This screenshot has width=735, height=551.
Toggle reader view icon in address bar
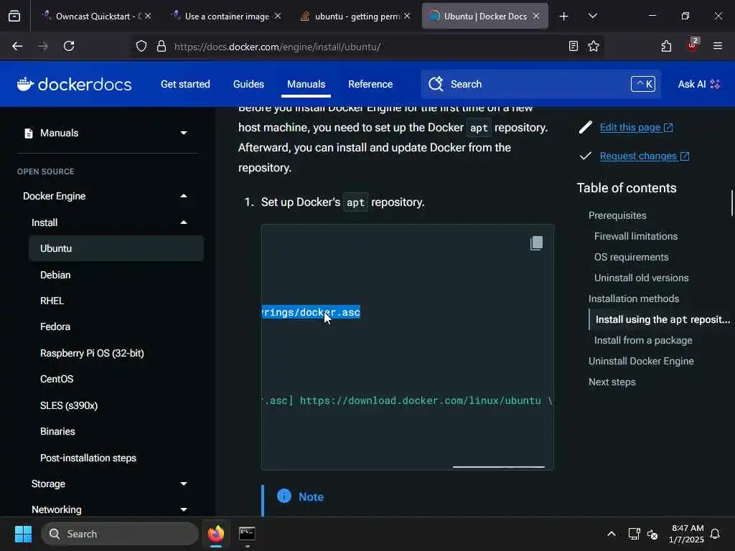tap(574, 46)
